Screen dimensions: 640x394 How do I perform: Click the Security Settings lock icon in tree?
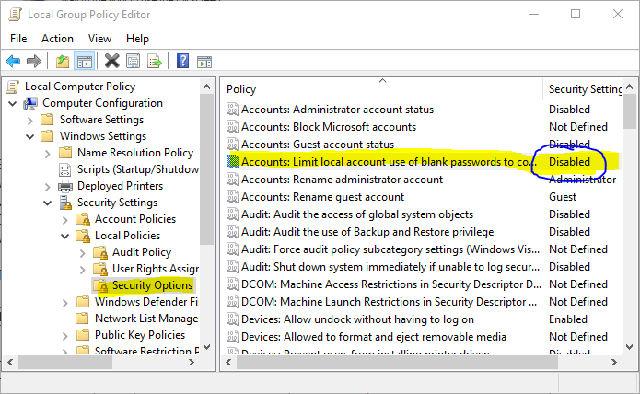click(x=65, y=203)
